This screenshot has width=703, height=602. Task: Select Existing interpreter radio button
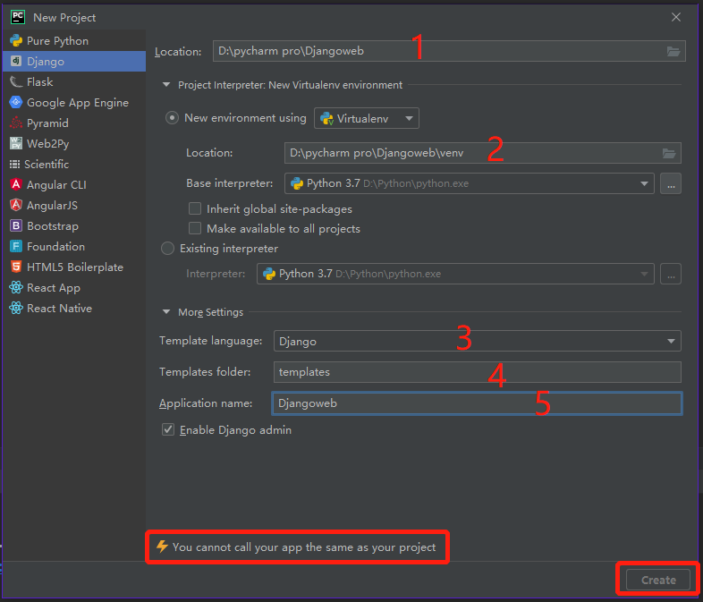[167, 249]
